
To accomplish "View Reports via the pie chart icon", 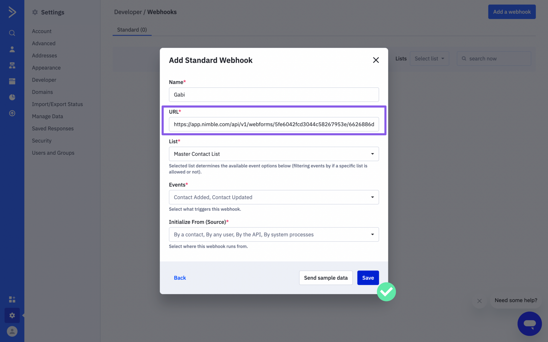I will pos(12,97).
